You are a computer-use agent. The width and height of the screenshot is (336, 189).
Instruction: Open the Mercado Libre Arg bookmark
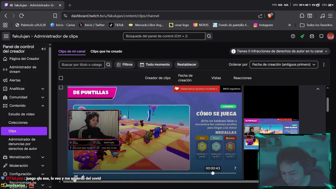click(146, 25)
